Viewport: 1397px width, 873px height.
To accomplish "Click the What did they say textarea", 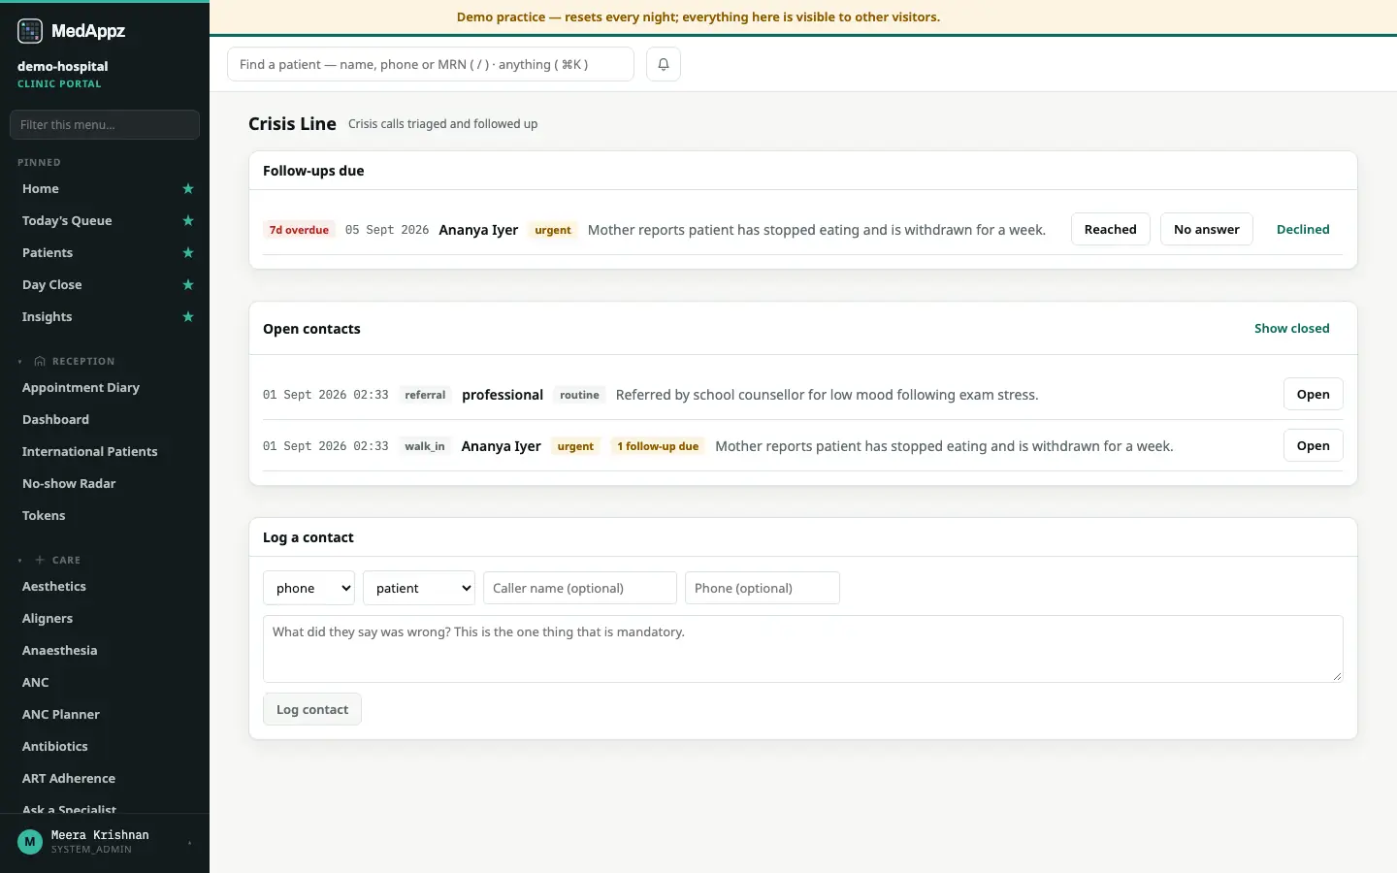I will coord(803,649).
